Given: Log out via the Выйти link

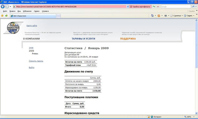Looking at the screenshot, I should click(x=32, y=68).
